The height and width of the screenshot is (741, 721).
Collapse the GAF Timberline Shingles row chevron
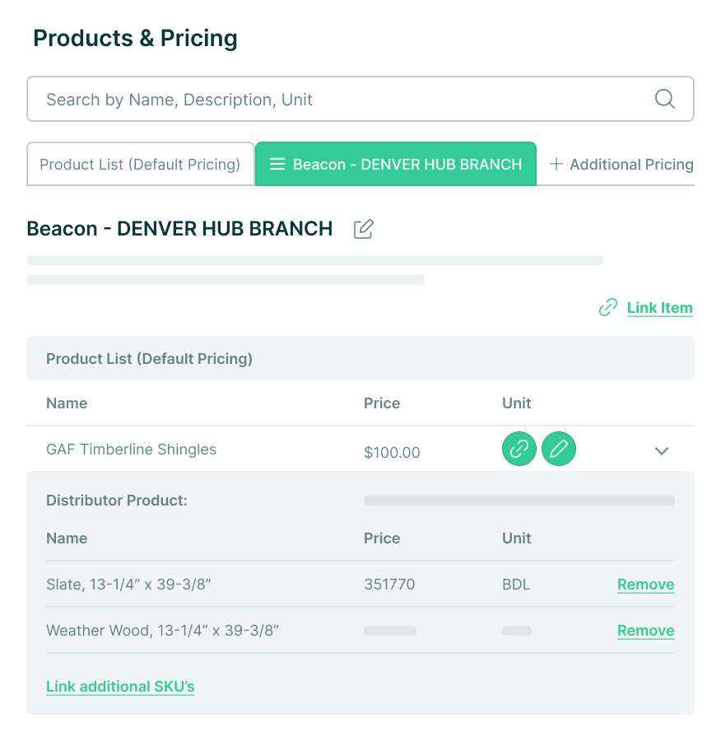662,451
